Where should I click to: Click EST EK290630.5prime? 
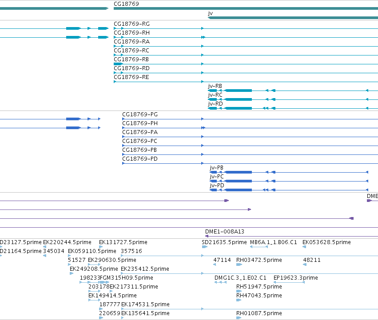pyautogui.click(x=112, y=260)
